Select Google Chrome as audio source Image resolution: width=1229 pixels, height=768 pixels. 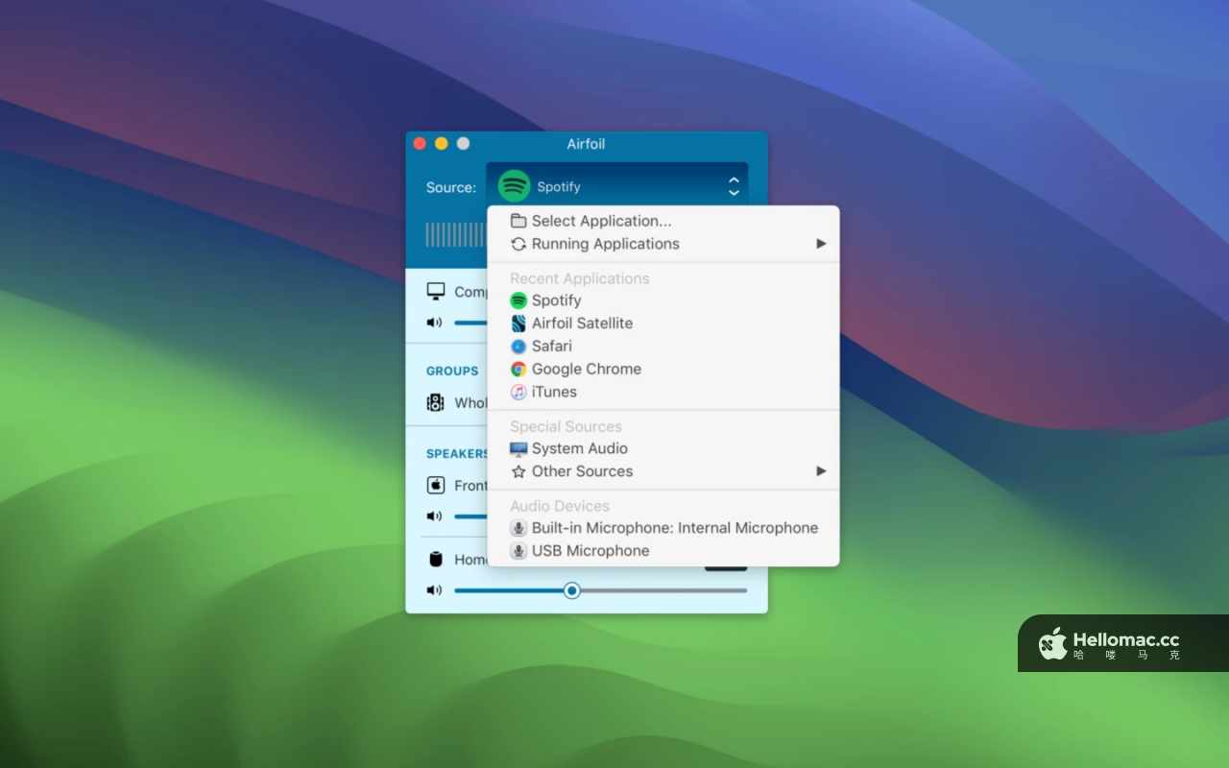[x=663, y=369]
